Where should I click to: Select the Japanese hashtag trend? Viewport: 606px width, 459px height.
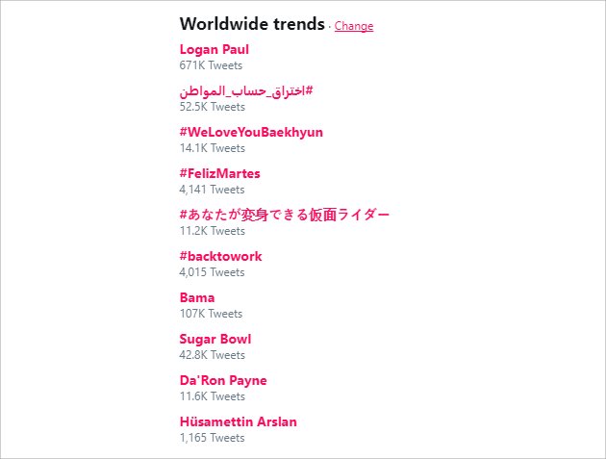pyautogui.click(x=285, y=215)
